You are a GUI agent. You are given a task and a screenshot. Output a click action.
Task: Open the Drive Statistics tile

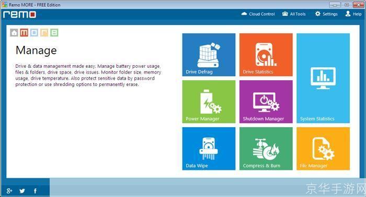tap(266, 55)
